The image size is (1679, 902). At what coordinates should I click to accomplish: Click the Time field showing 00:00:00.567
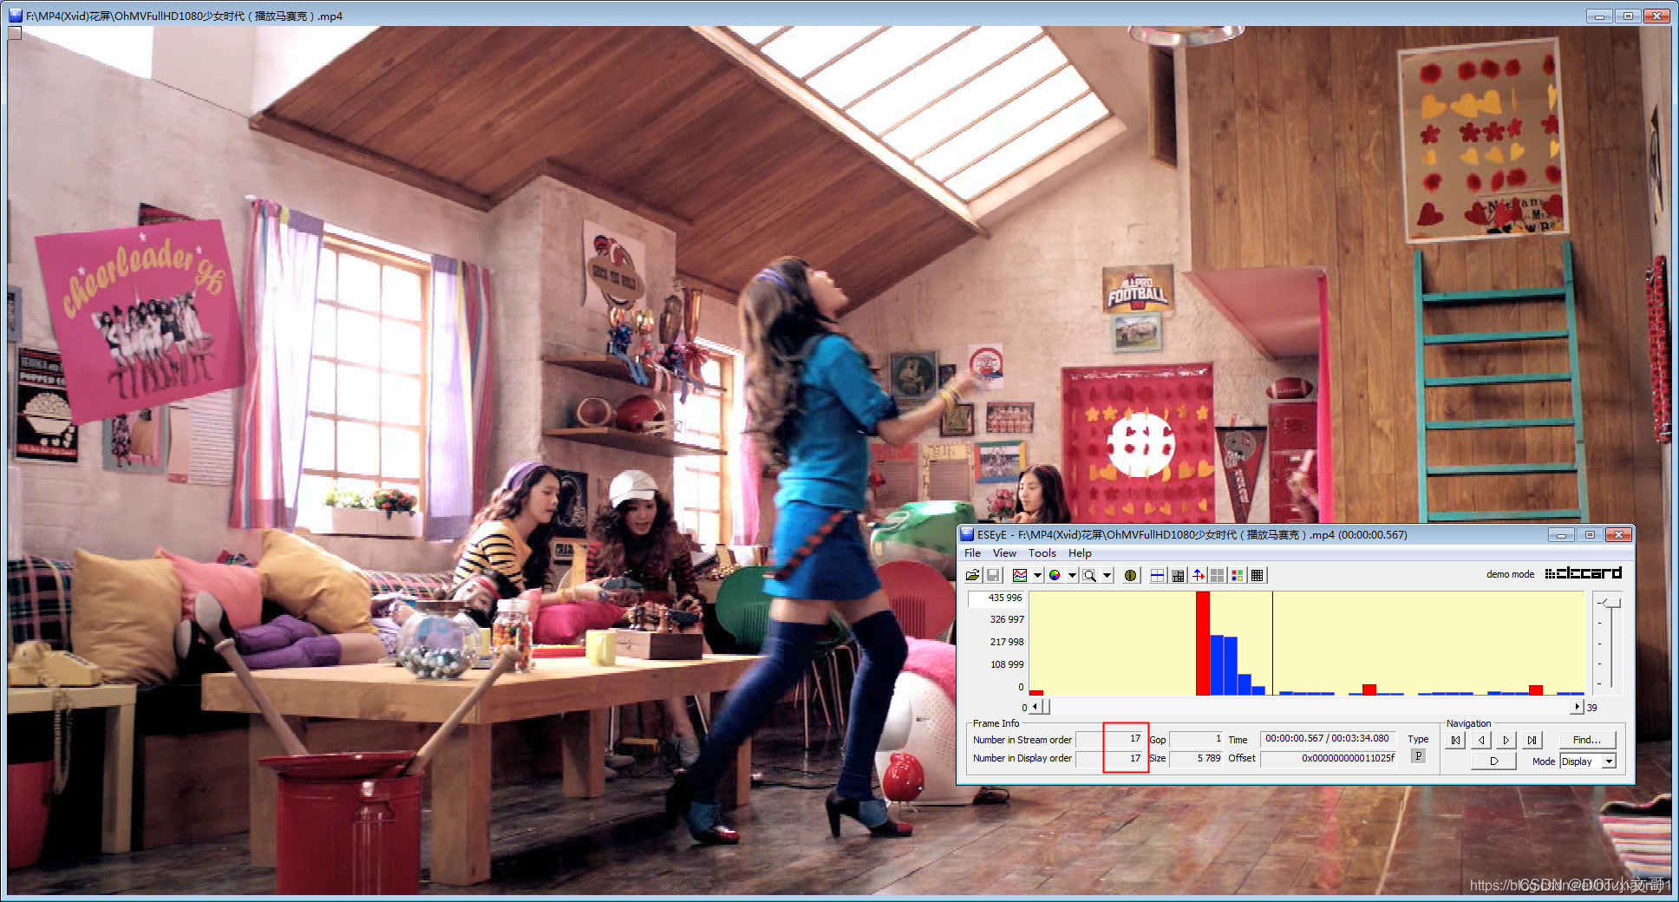[1328, 739]
